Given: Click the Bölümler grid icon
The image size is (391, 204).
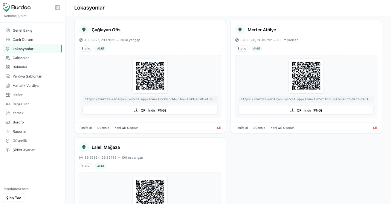Looking at the screenshot, I should click(8, 67).
